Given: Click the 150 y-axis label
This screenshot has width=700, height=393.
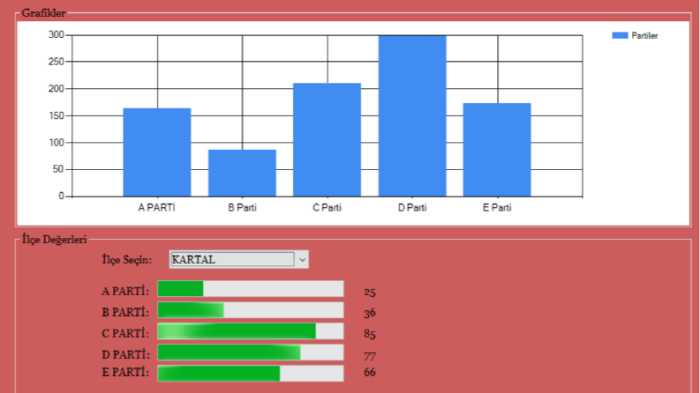Looking at the screenshot, I should click(56, 115).
